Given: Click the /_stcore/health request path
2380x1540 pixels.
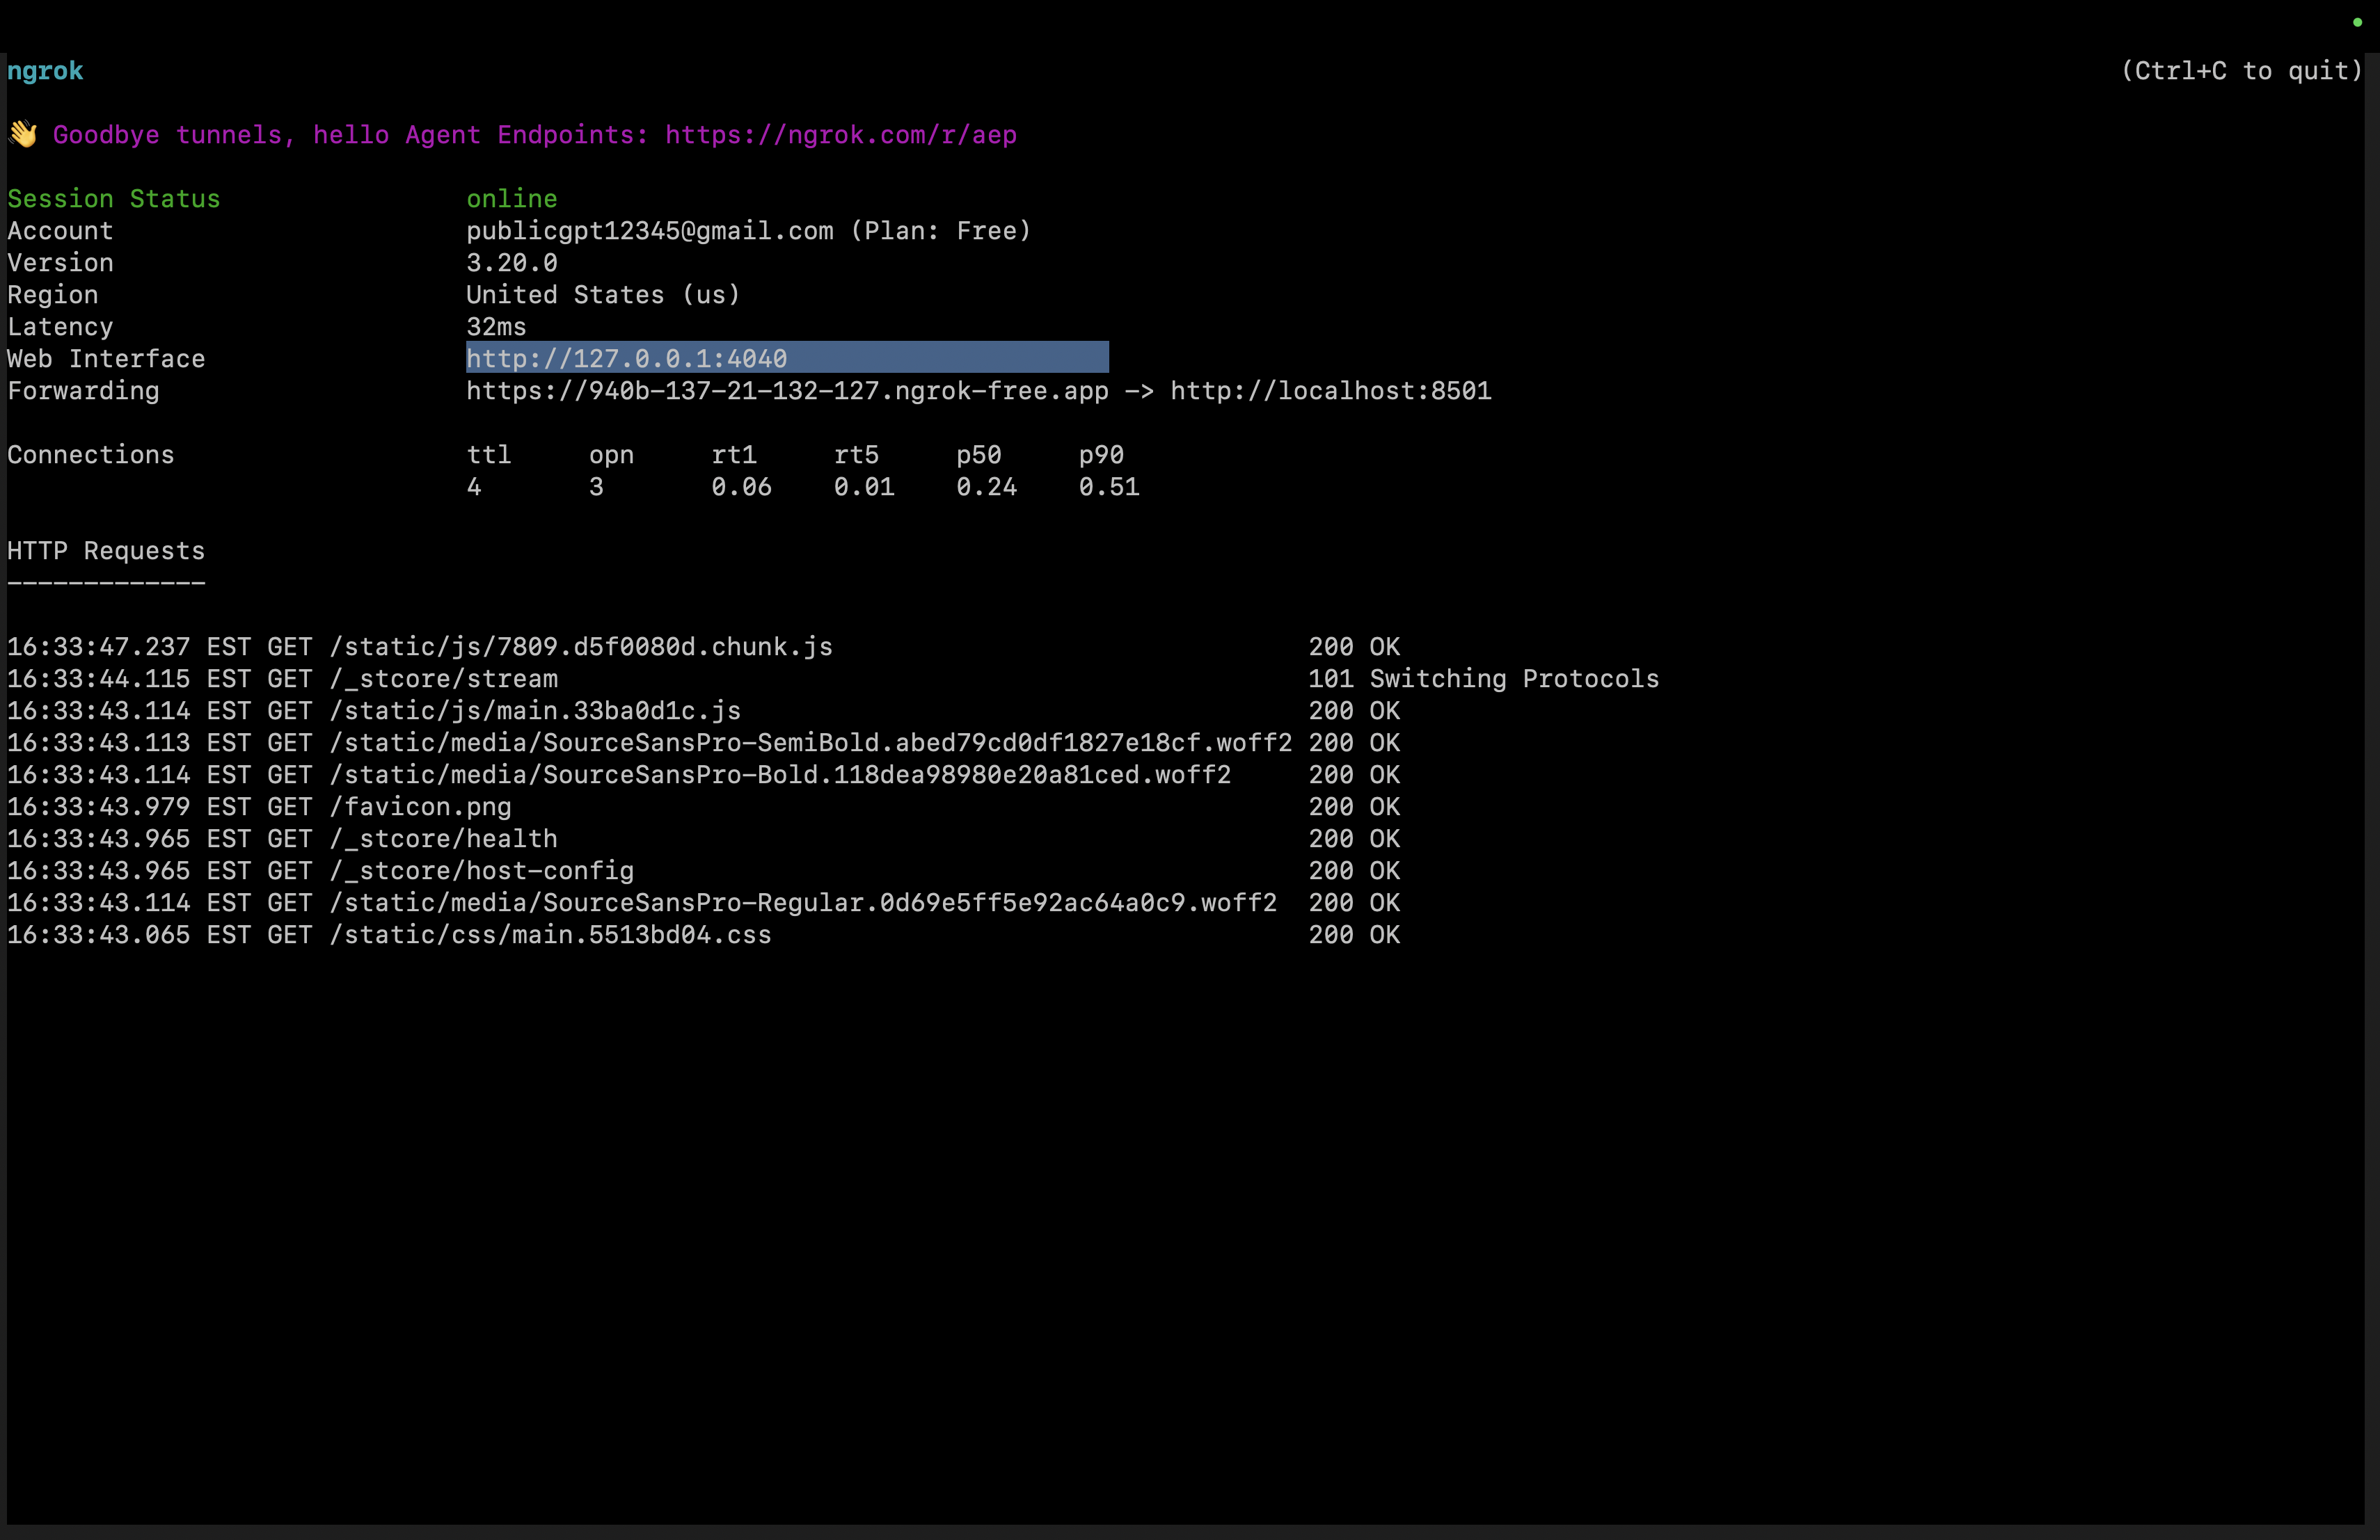Looking at the screenshot, I should [443, 838].
